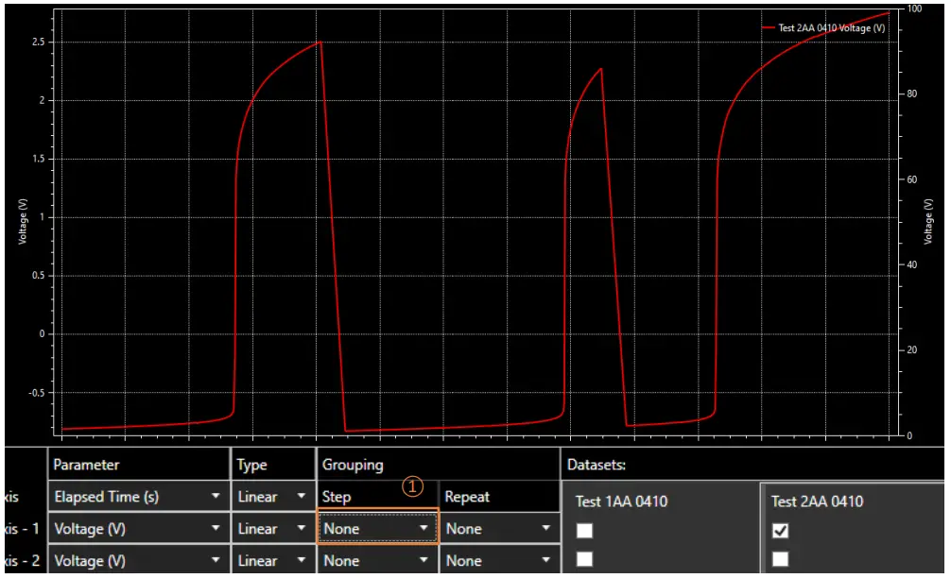Expand Axis 2 Step grouping None dropdown

click(377, 560)
